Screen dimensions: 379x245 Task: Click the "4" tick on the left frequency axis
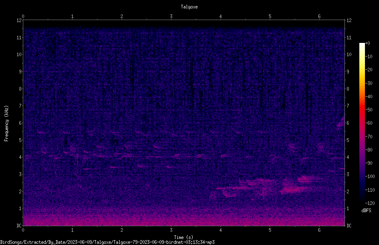point(20,157)
